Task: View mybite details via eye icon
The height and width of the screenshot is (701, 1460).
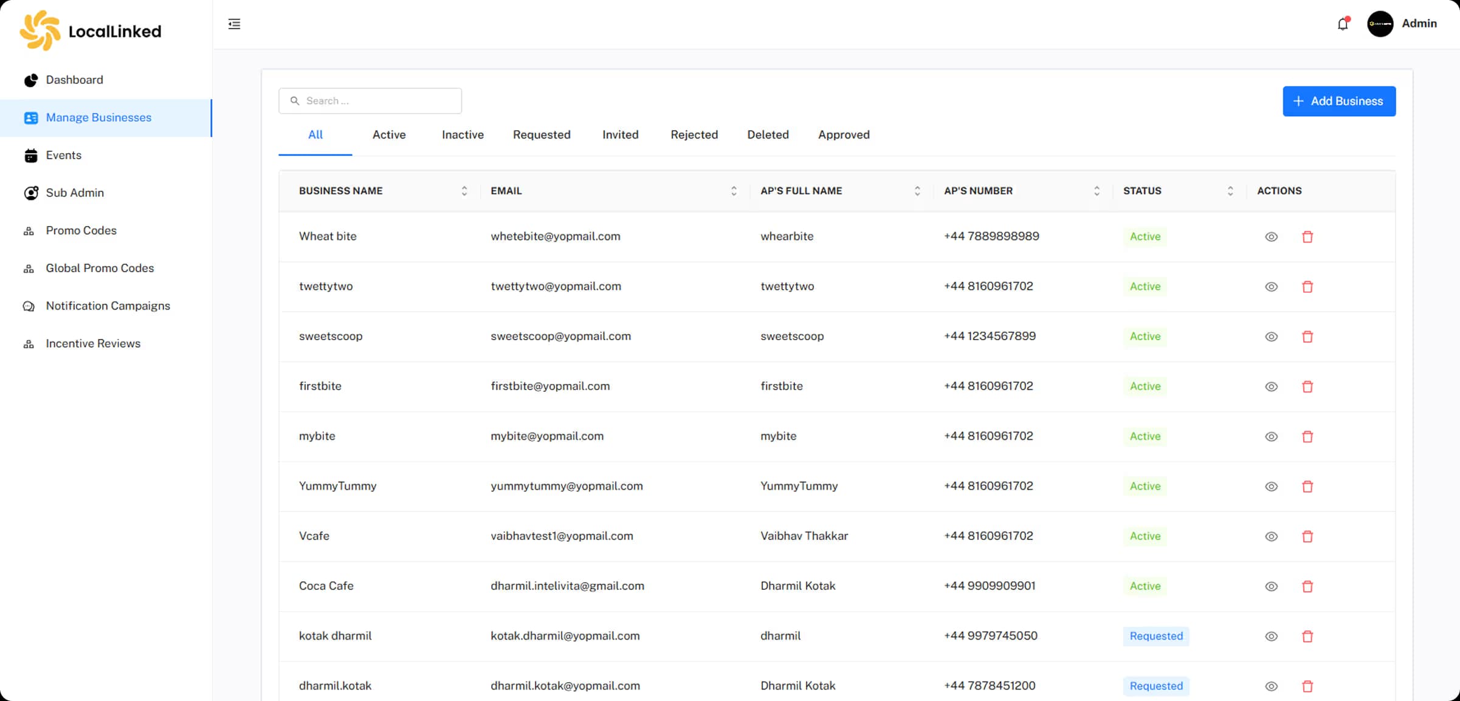Action: (1271, 436)
